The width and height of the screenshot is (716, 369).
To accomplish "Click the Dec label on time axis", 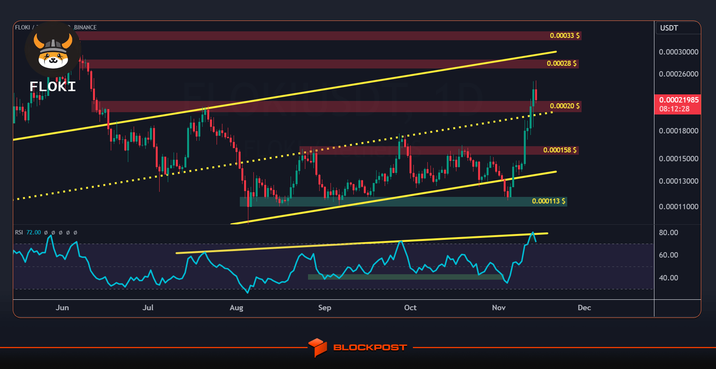I will (584, 307).
